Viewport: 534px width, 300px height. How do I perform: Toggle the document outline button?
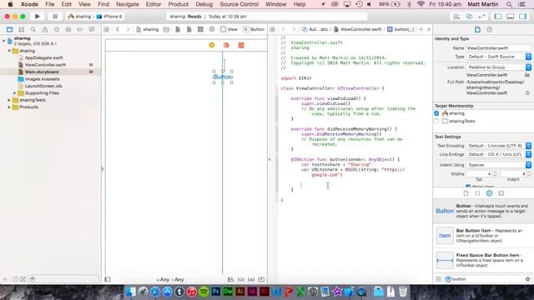click(108, 280)
